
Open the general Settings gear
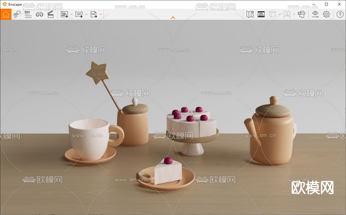326,14
